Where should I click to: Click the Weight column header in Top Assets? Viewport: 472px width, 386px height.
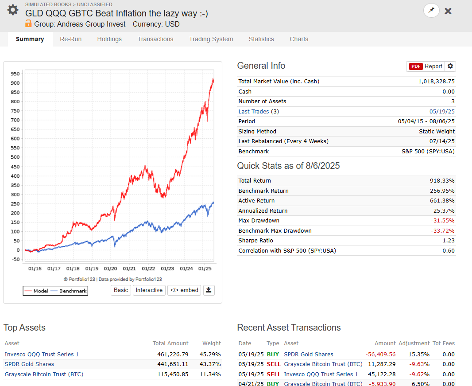click(x=212, y=343)
